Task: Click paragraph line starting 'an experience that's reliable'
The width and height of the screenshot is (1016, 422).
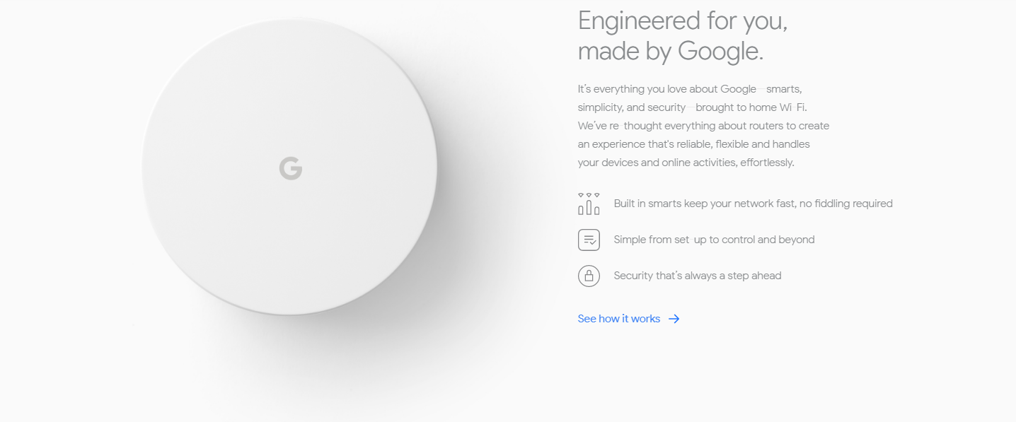Action: (x=694, y=144)
